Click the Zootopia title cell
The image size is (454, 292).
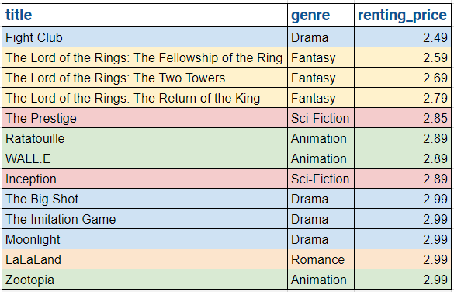pyautogui.click(x=145, y=280)
